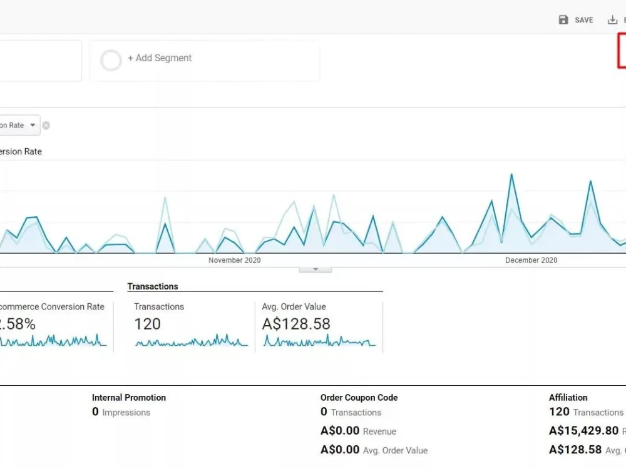This screenshot has width=626, height=469.
Task: Select + Add Segment
Action: click(x=160, y=58)
